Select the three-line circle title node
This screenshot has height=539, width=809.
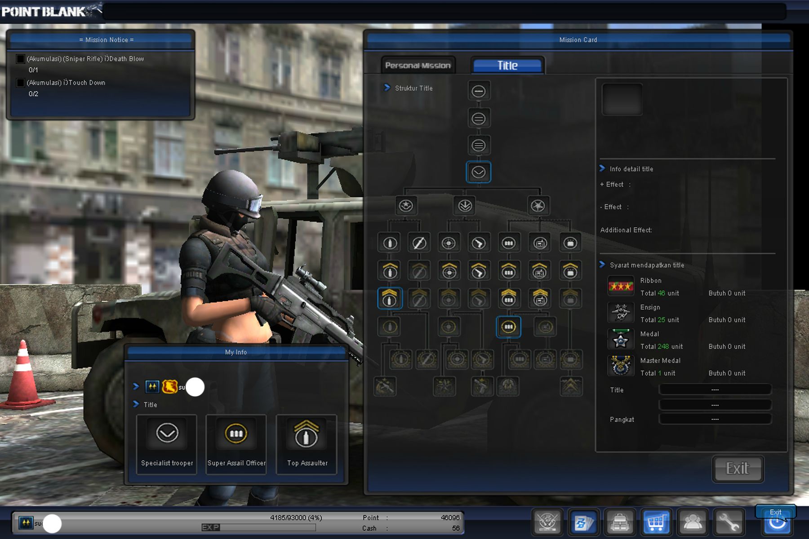click(478, 146)
